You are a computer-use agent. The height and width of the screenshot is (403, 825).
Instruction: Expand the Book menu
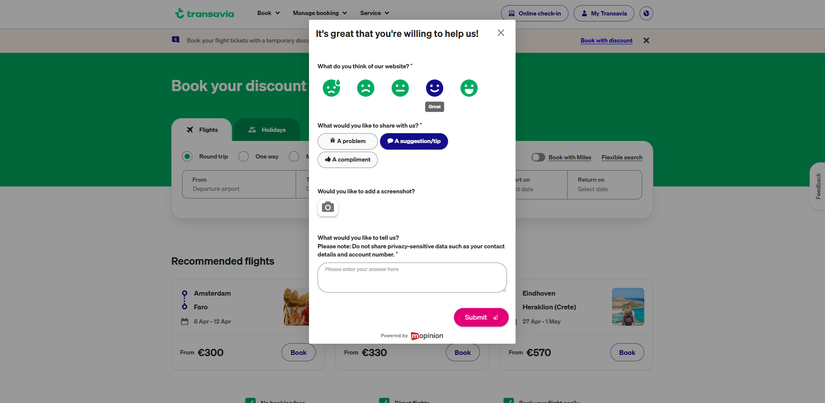pyautogui.click(x=267, y=13)
